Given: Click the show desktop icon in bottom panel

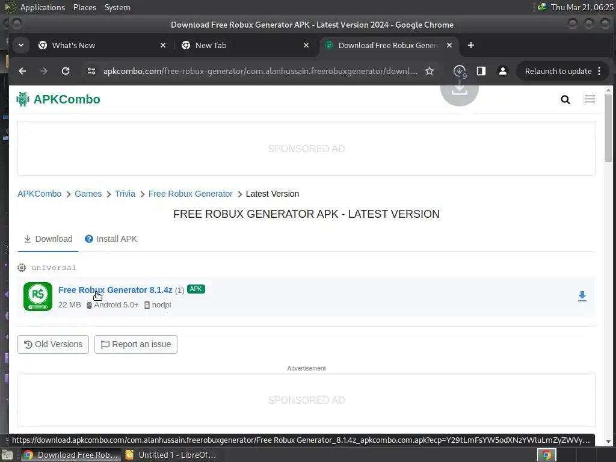Looking at the screenshot, I should pos(7,455).
